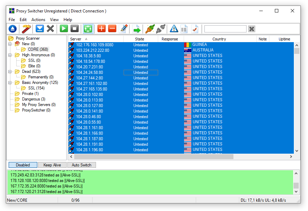308x211 pixels.
Task: Click the gray plug disconnect icon
Action: point(161,29)
